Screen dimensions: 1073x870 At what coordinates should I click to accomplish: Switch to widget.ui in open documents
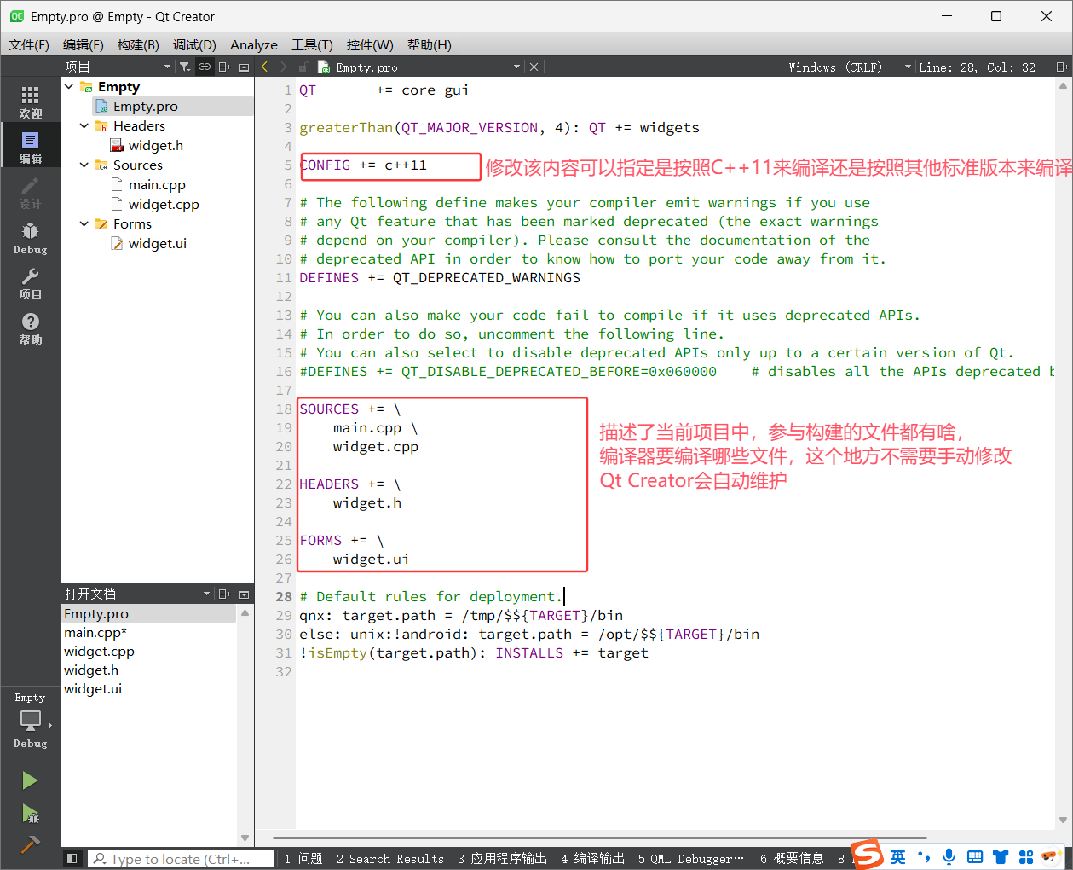click(93, 688)
